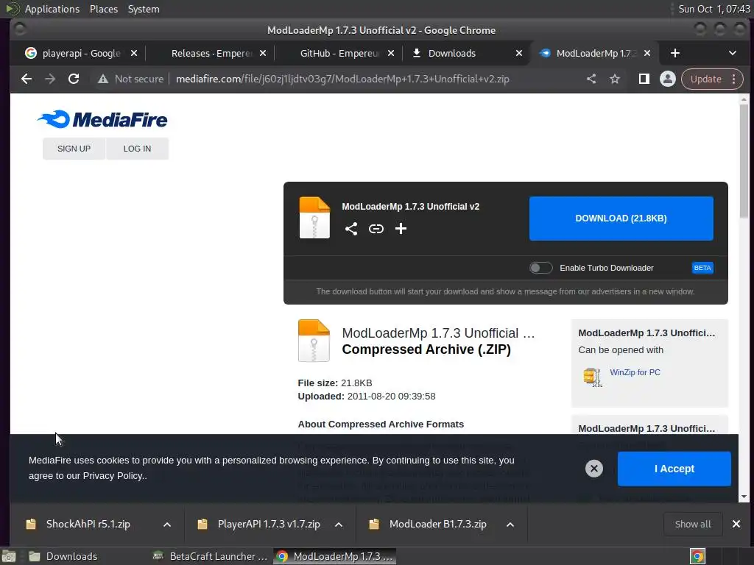This screenshot has height=565, width=754.
Task: Open Chrome side panel icon
Action: (644, 79)
